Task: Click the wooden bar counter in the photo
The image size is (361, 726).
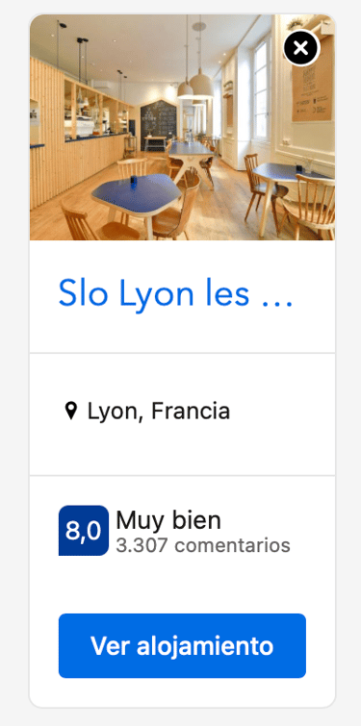Action: point(79,158)
